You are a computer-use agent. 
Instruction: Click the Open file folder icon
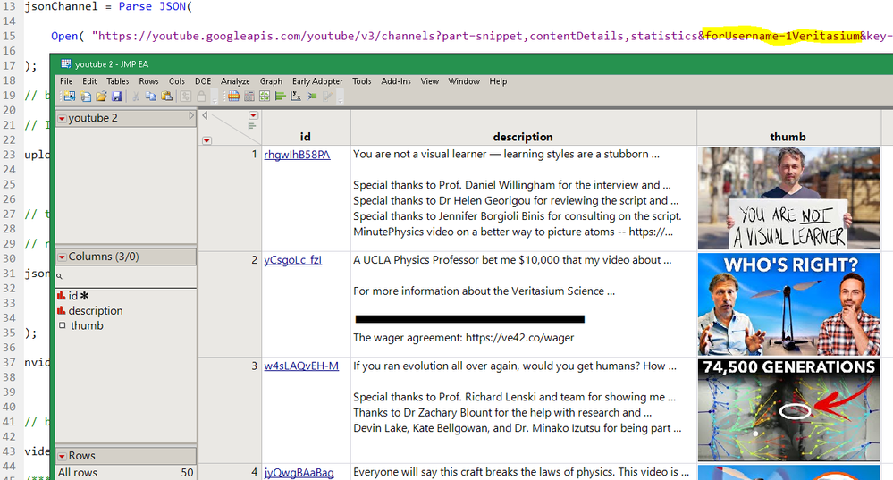click(101, 97)
